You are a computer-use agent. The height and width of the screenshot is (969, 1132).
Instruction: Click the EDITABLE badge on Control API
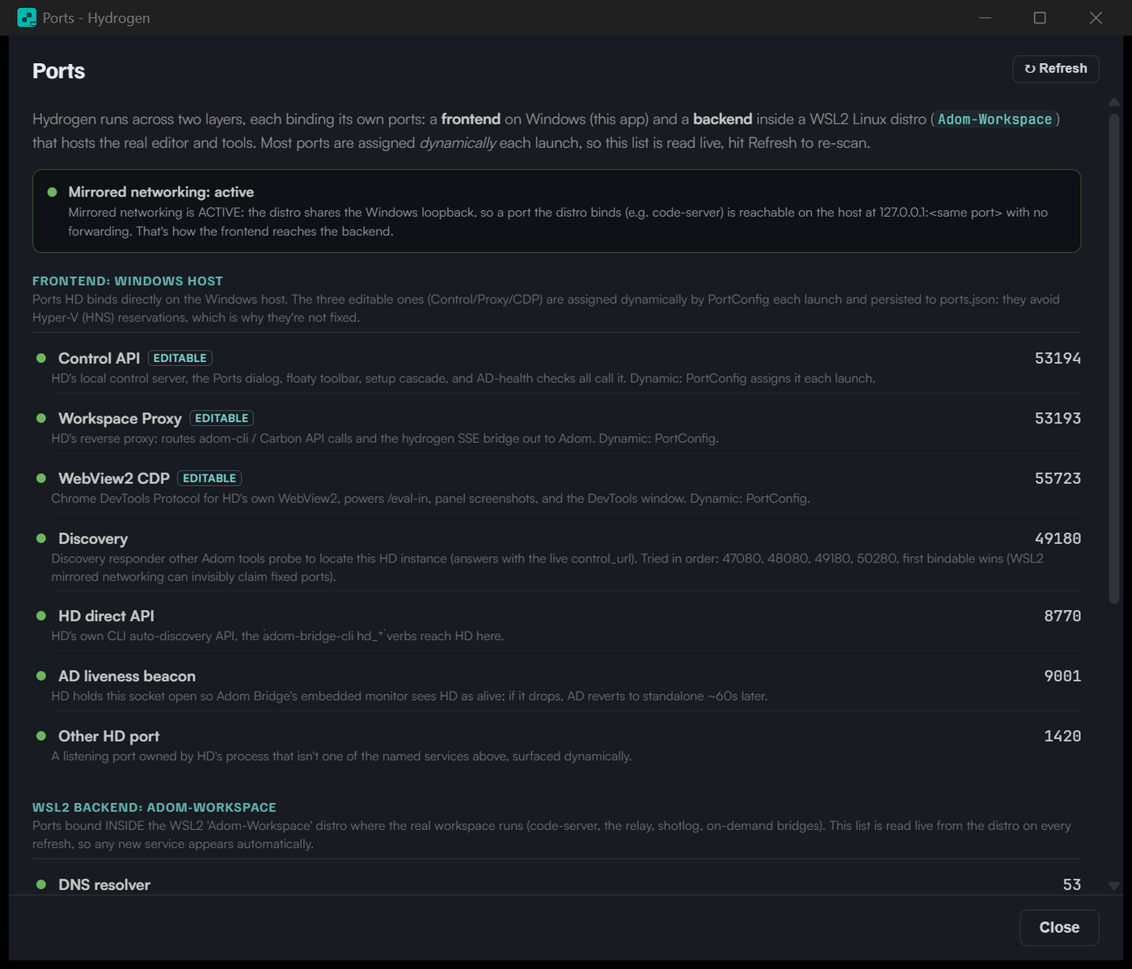(180, 358)
